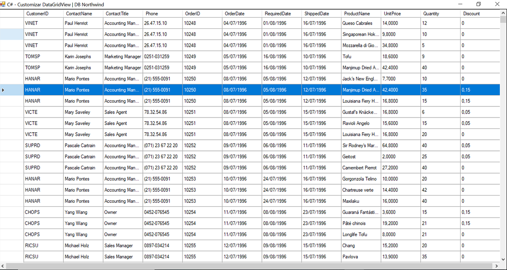Click the row selector arrow on the highlighted HANAR row
The height and width of the screenshot is (270, 507).
point(3,90)
